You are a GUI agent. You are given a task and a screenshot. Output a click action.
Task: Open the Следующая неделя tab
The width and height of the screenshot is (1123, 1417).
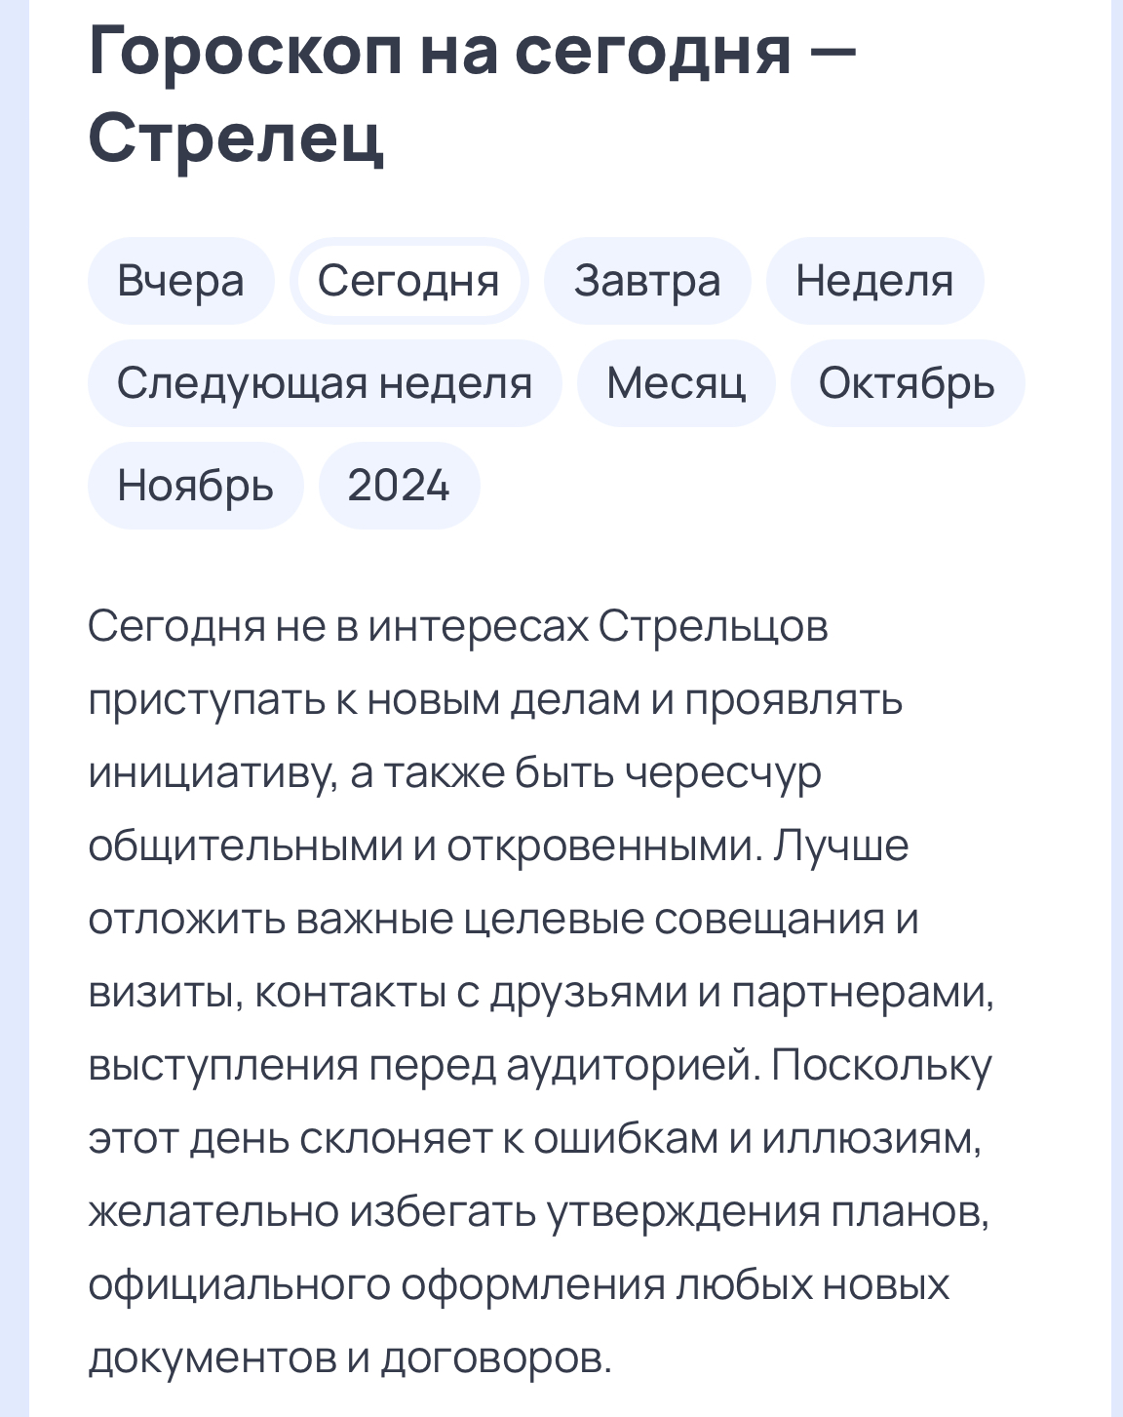click(x=325, y=383)
